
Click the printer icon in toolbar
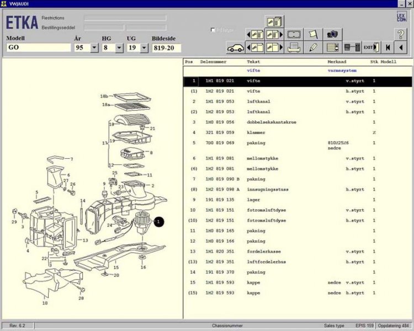point(294,47)
